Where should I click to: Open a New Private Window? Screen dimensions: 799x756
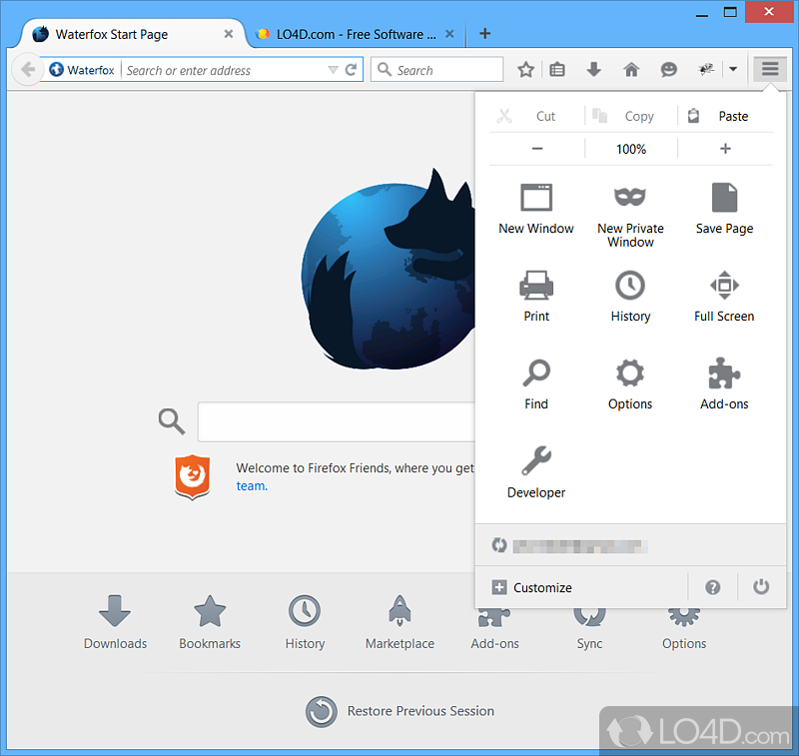click(630, 215)
